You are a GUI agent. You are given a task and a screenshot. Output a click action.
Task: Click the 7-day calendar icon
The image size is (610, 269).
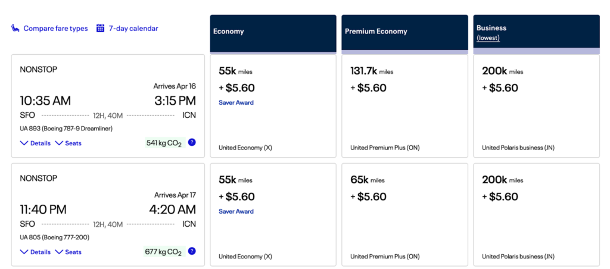[x=101, y=28]
